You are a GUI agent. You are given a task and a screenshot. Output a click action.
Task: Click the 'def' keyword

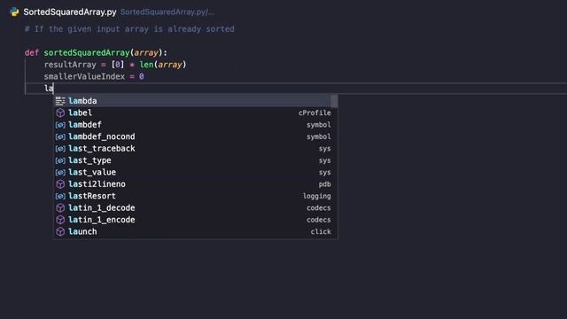tap(32, 53)
